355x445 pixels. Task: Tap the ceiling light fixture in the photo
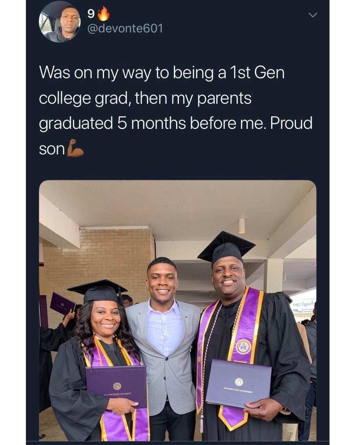(242, 226)
